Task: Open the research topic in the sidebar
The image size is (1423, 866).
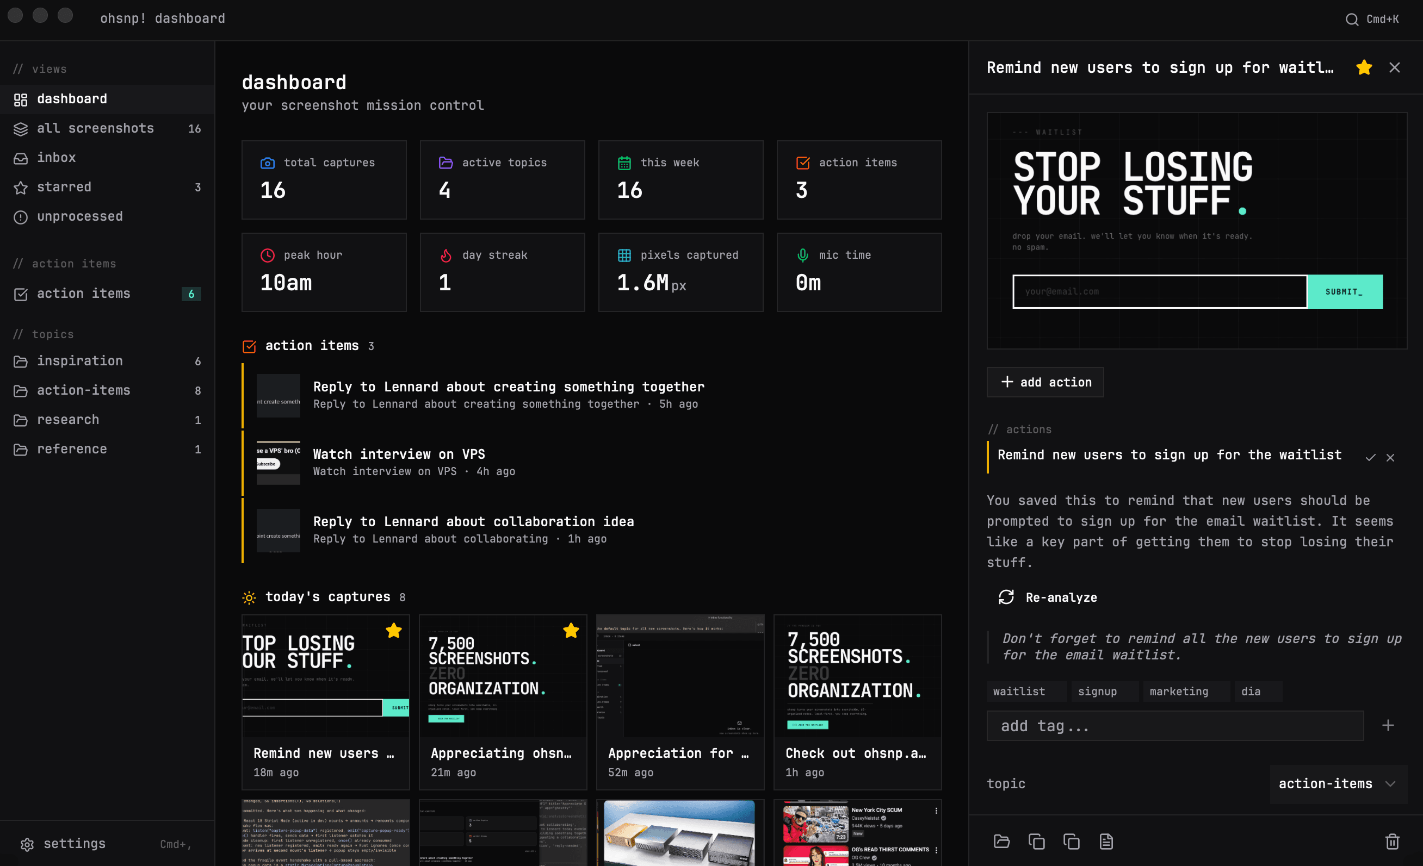Action: point(67,420)
